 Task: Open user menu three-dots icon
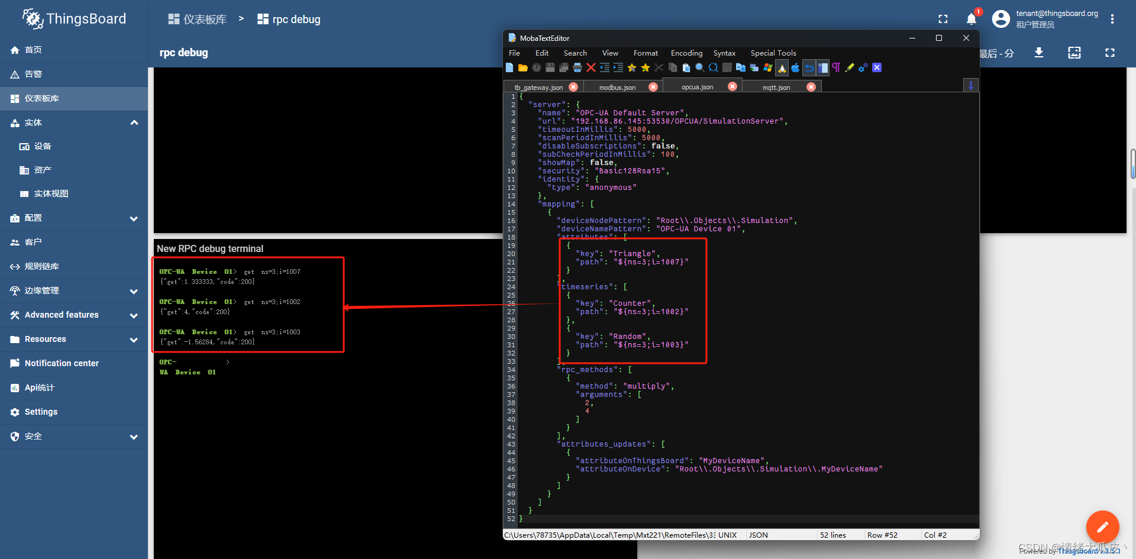click(1112, 20)
